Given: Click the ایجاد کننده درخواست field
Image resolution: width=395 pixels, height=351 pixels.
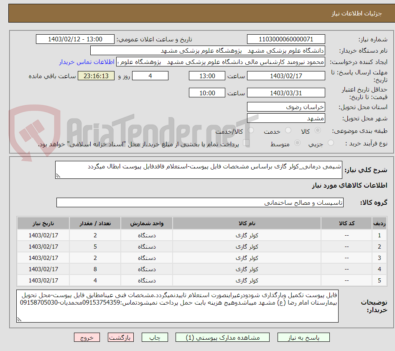Looking at the screenshot, I should click(220, 62).
